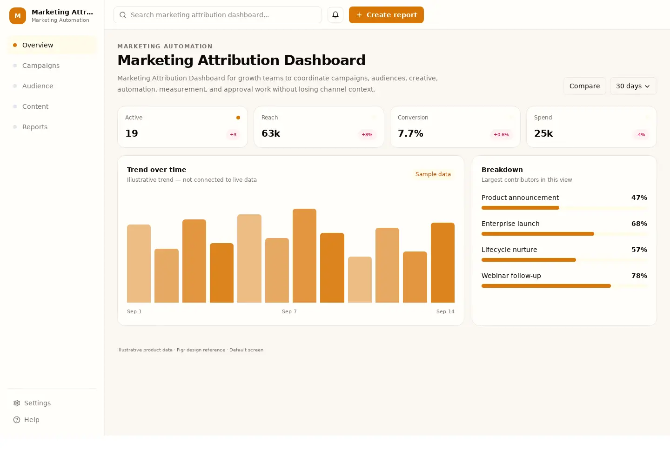670x476 pixels.
Task: Click the Settings gear icon
Action: point(17,403)
